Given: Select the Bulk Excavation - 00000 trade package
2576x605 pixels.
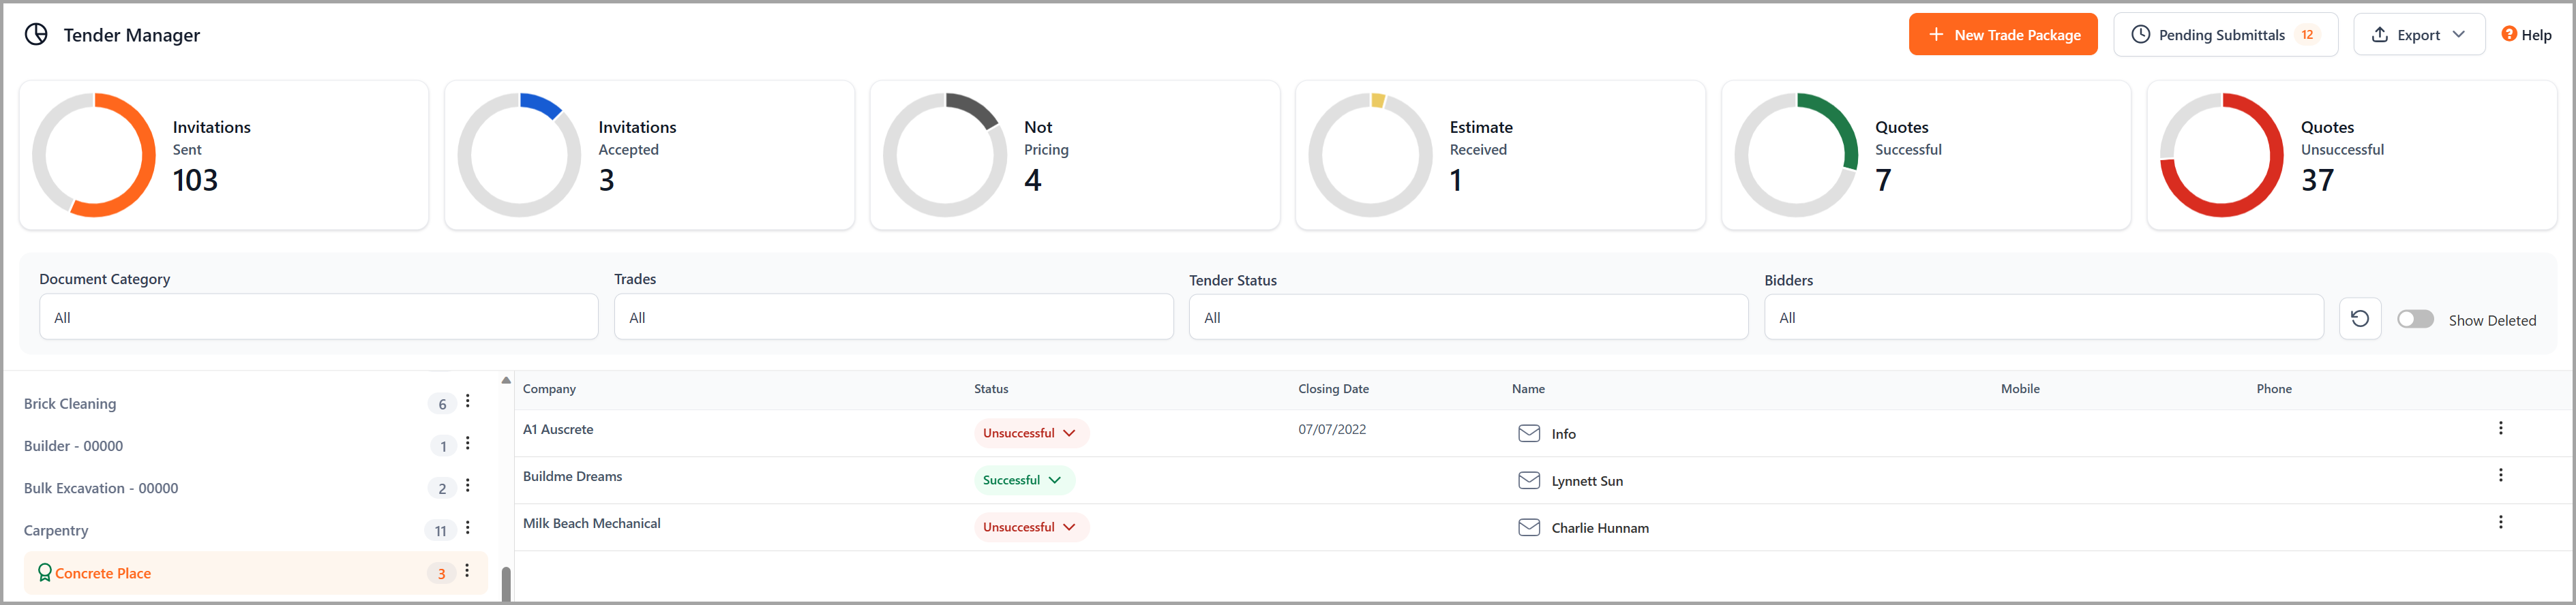Looking at the screenshot, I should point(101,488).
